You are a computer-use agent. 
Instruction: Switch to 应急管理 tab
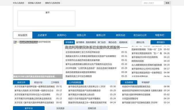[x=129, y=82]
